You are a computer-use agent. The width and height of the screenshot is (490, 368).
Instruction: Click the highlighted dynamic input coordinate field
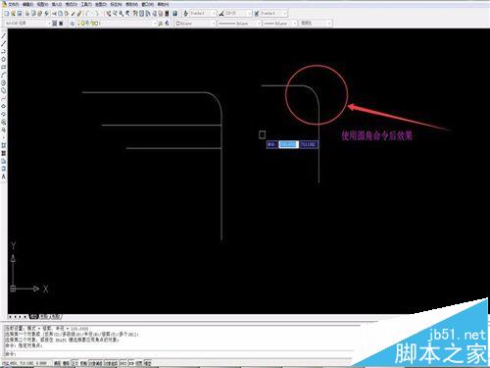(x=288, y=144)
